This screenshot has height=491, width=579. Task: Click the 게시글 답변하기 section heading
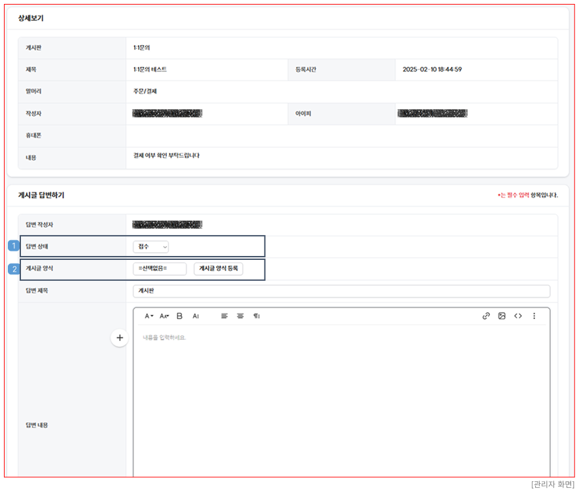coord(41,195)
